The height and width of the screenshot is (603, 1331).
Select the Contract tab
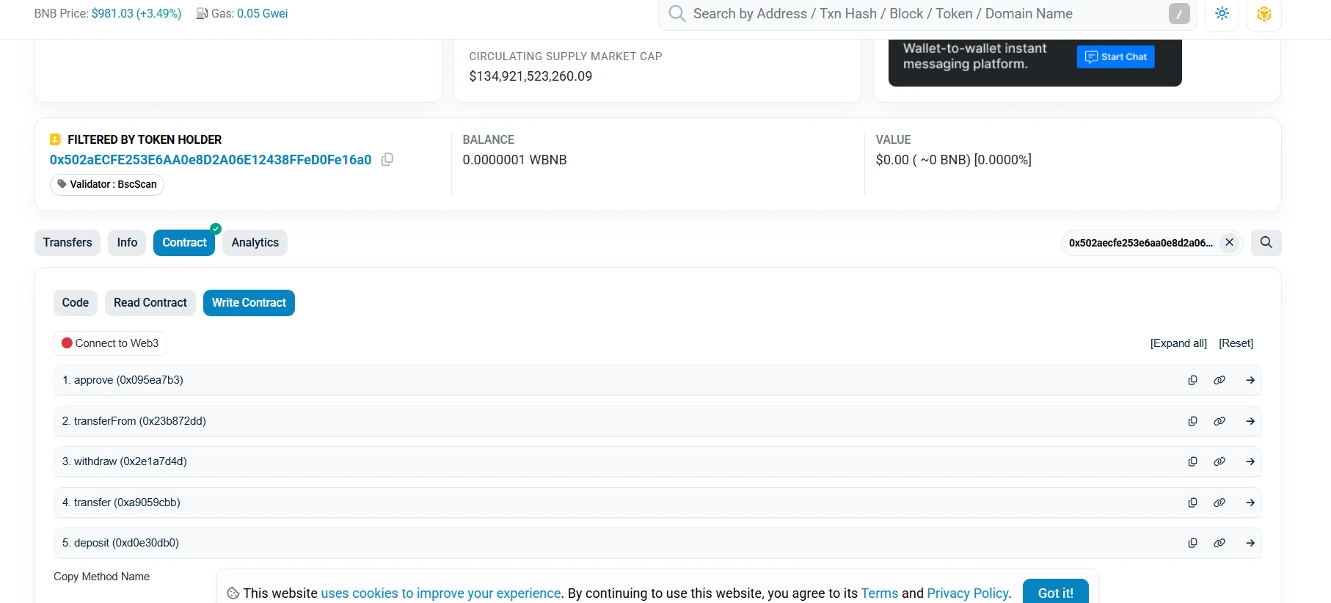click(184, 243)
